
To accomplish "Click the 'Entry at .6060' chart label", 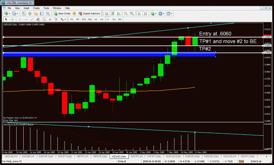I will (x=215, y=34).
